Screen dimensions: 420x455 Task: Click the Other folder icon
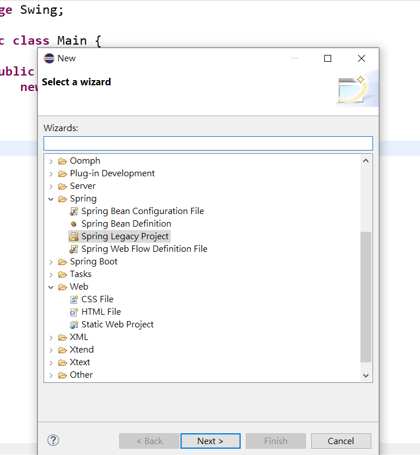[x=62, y=375]
